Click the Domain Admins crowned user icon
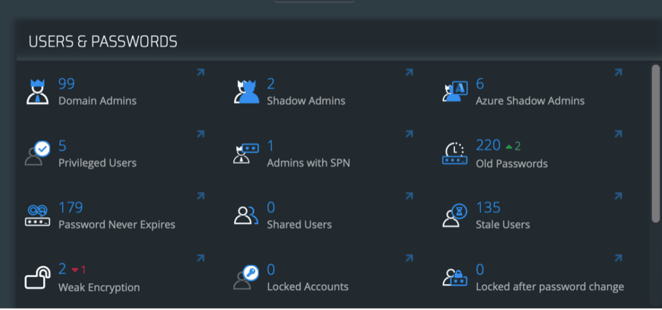The height and width of the screenshot is (310, 662). [x=37, y=92]
